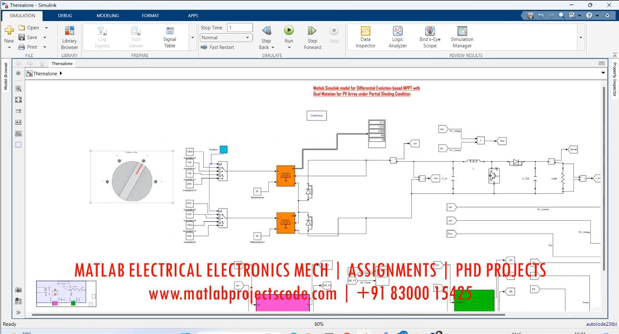619x334 pixels.
Task: Expand the breadcrumb arrow after Therealone
Action: 61,73
